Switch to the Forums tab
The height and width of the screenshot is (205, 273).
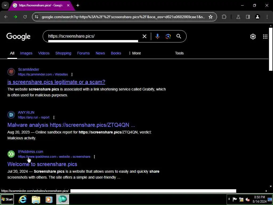pyautogui.click(x=83, y=53)
